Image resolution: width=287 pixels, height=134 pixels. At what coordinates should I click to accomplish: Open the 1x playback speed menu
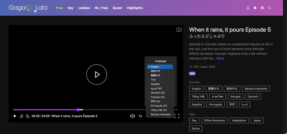140,116
